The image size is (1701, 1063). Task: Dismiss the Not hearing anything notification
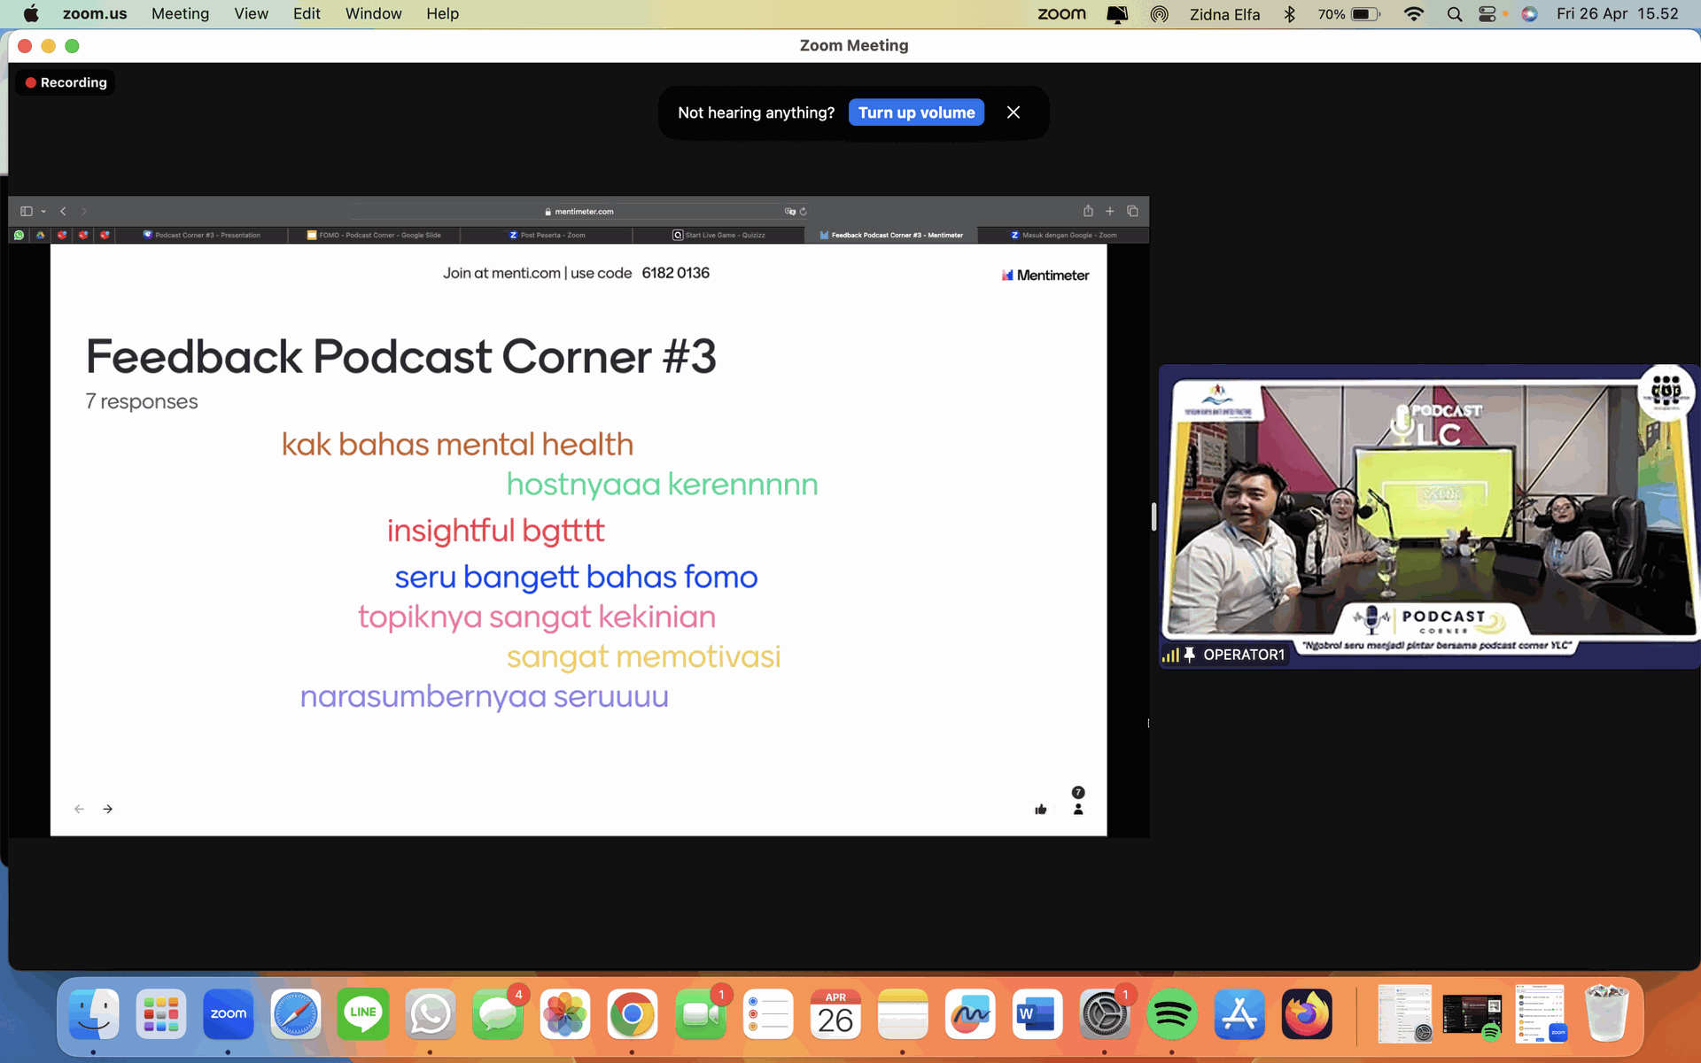(x=1014, y=113)
